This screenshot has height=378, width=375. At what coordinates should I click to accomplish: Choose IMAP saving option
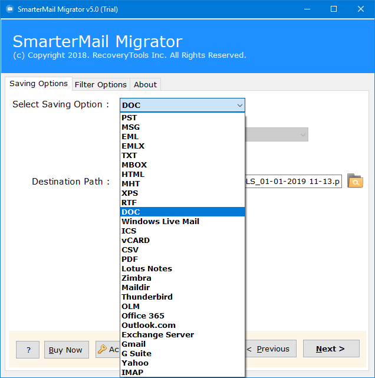(x=182, y=372)
